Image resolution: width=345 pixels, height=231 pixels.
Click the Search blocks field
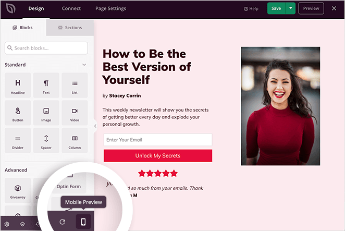(x=46, y=48)
